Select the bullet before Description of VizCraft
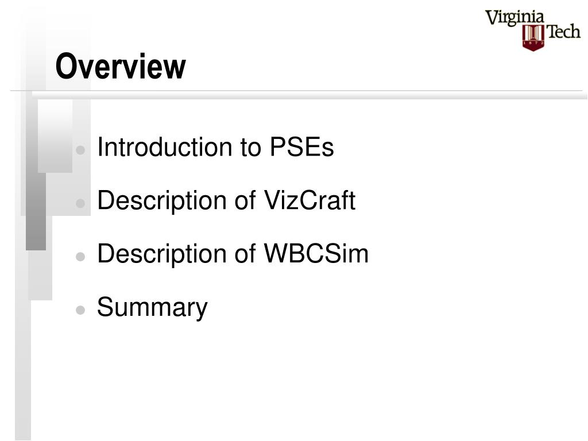 (80, 203)
